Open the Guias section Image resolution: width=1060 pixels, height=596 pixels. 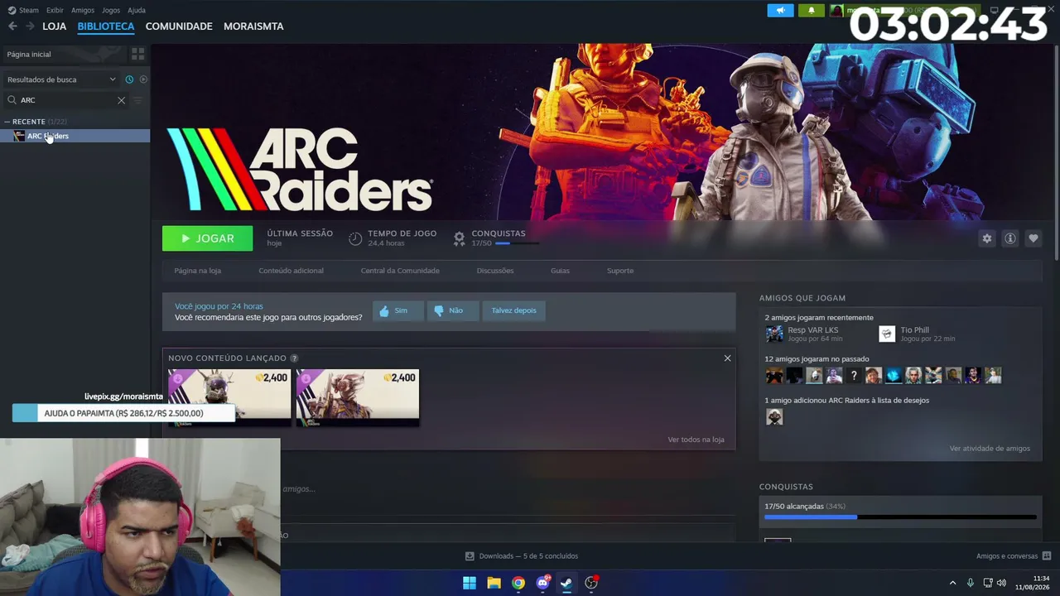(x=560, y=271)
